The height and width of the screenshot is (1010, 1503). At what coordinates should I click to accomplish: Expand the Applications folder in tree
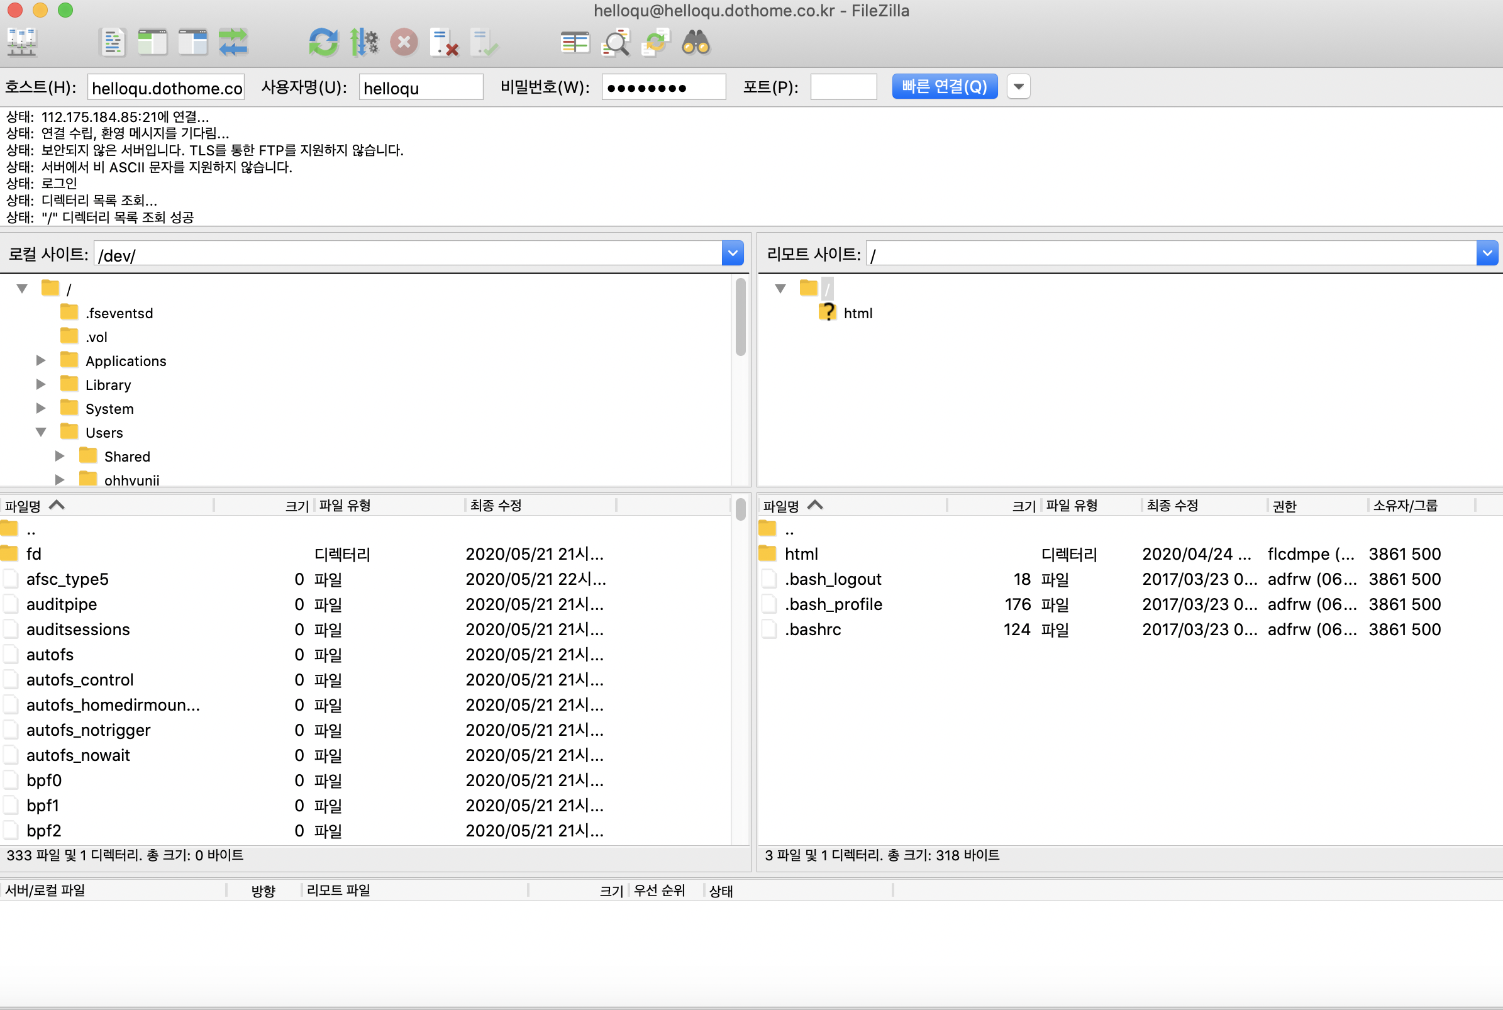click(x=41, y=360)
